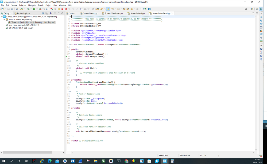The height and width of the screenshot is (164, 267).
Task: Open the Run configurations dropdown arrow
Action: coord(37,9)
